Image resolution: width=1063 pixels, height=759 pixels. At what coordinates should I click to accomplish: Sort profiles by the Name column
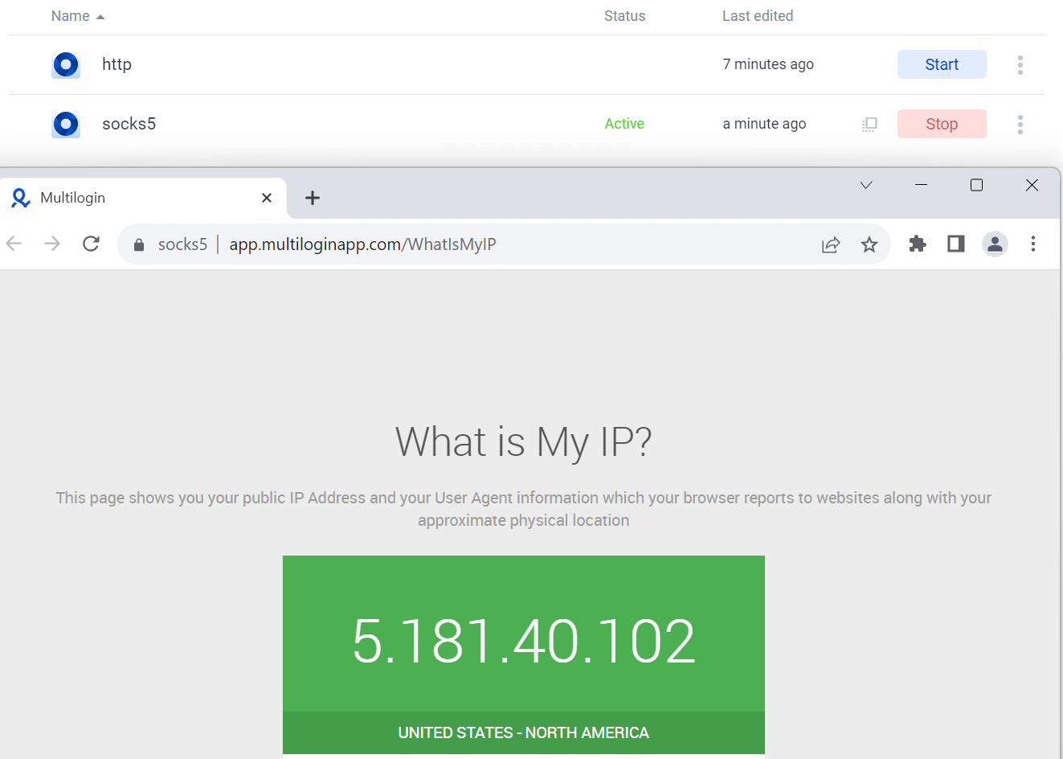pos(78,16)
